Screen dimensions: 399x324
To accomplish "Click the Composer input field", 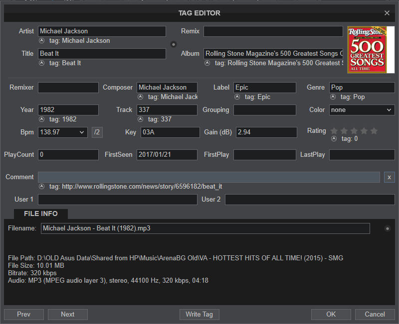I will click(167, 88).
